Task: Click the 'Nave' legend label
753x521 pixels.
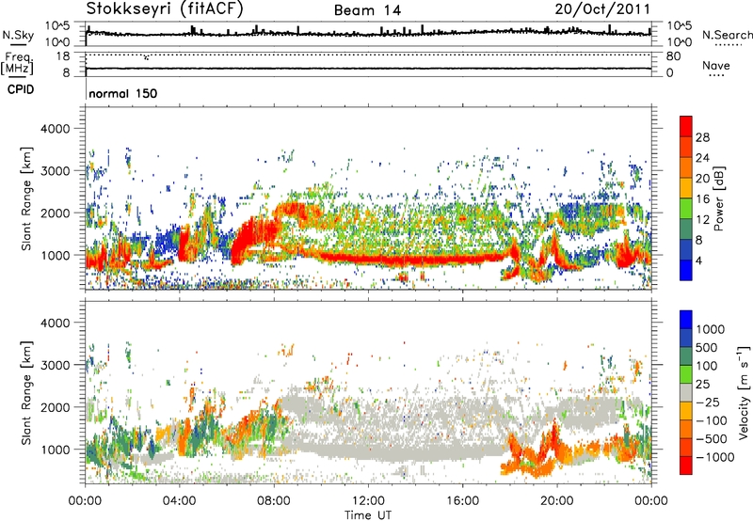Action: click(x=716, y=66)
